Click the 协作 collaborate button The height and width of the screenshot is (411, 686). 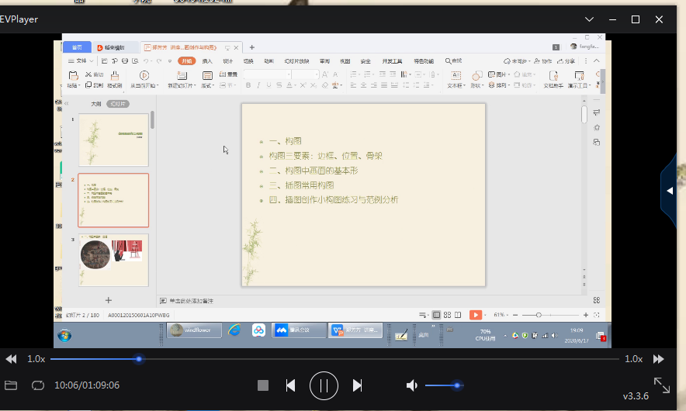pyautogui.click(x=542, y=61)
